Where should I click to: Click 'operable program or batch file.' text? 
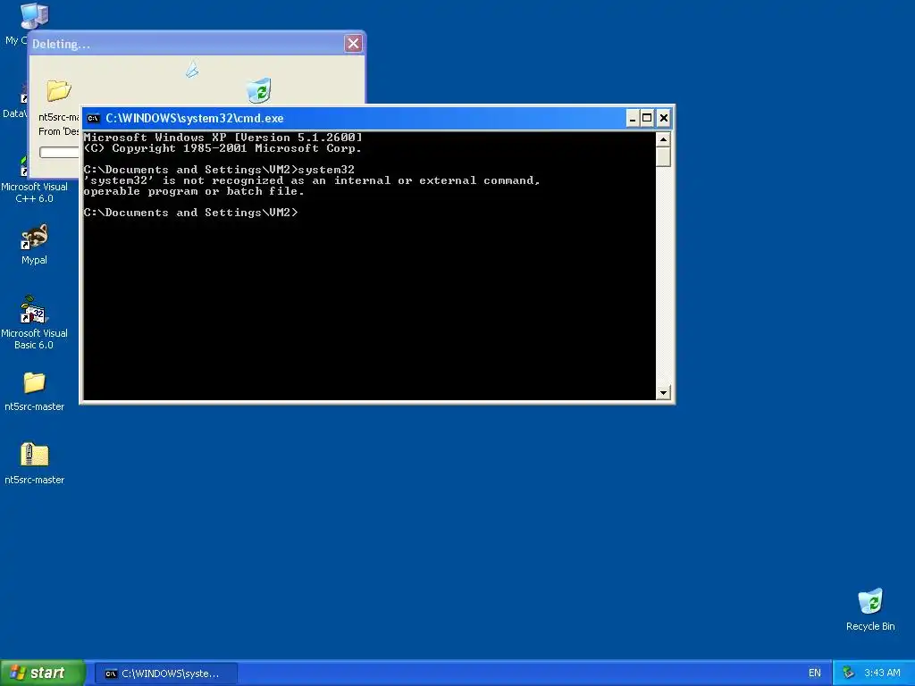pyautogui.click(x=194, y=191)
